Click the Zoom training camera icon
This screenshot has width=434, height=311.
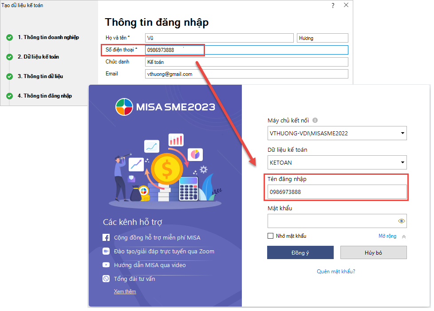[106, 251]
